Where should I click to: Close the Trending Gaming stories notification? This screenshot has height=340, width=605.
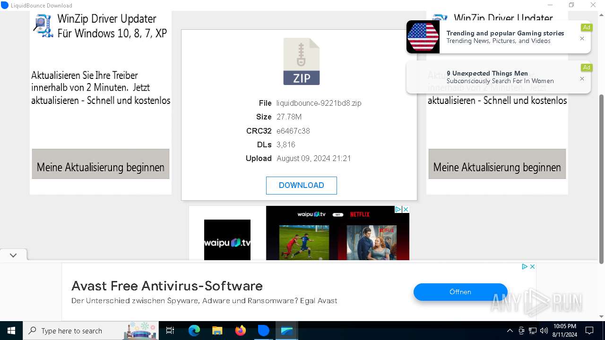point(582,39)
